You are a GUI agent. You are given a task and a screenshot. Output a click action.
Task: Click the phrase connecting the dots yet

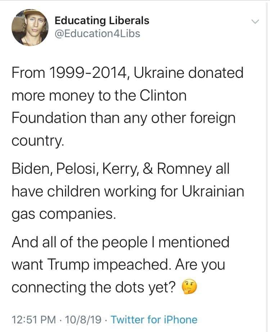pos(94,287)
